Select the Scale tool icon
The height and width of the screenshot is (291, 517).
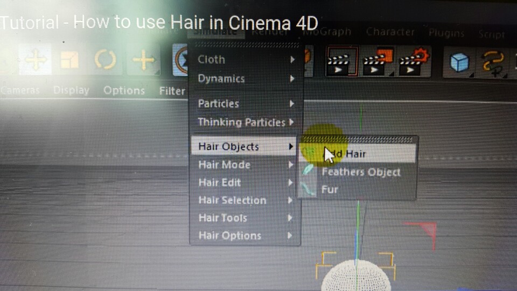(x=69, y=60)
